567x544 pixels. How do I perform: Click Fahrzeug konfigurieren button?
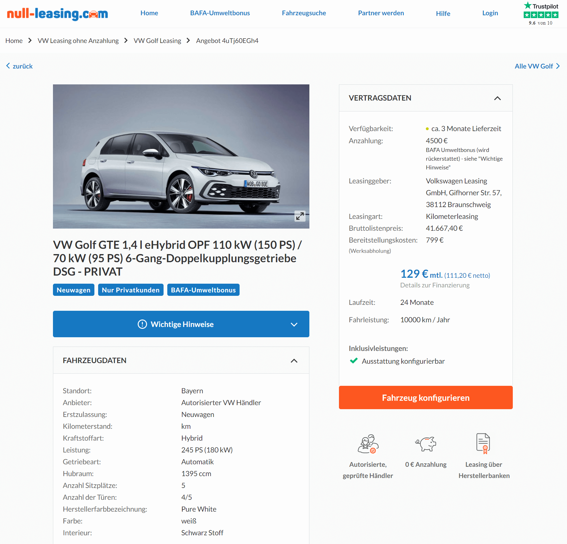(x=426, y=398)
